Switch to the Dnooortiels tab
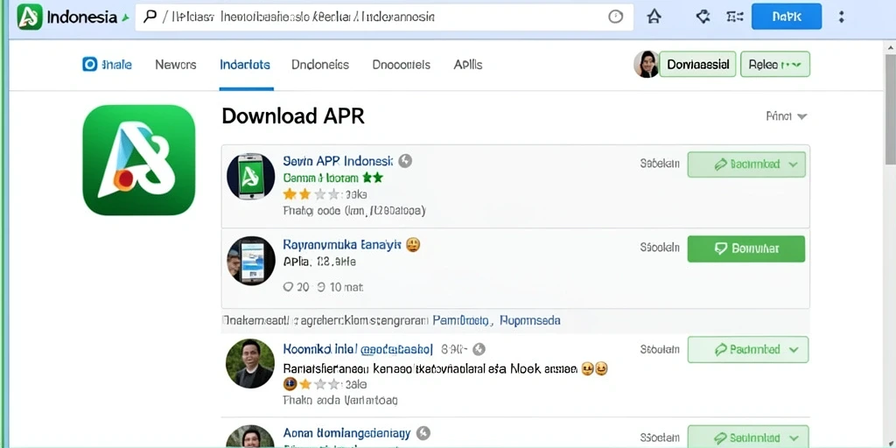896x448 pixels. click(401, 65)
